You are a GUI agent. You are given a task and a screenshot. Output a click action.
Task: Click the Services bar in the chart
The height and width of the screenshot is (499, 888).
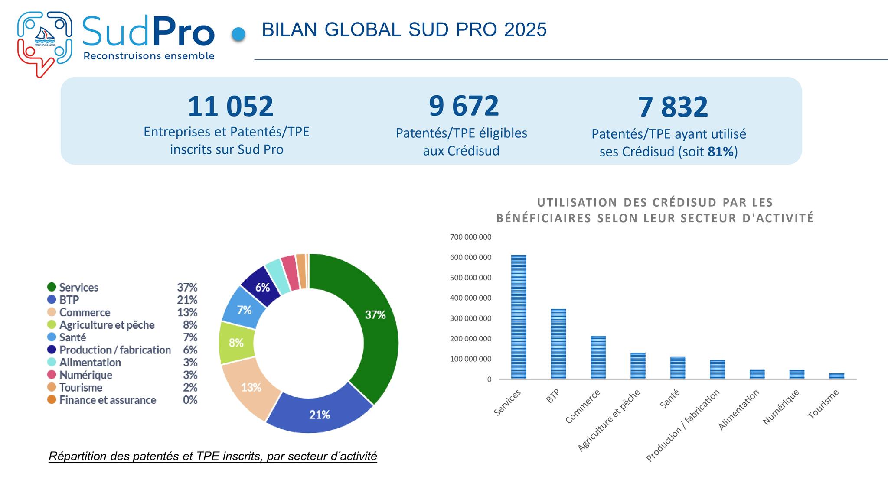click(x=519, y=317)
